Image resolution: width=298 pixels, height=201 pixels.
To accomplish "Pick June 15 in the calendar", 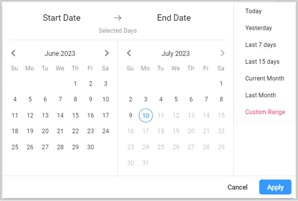I will click(75, 115).
